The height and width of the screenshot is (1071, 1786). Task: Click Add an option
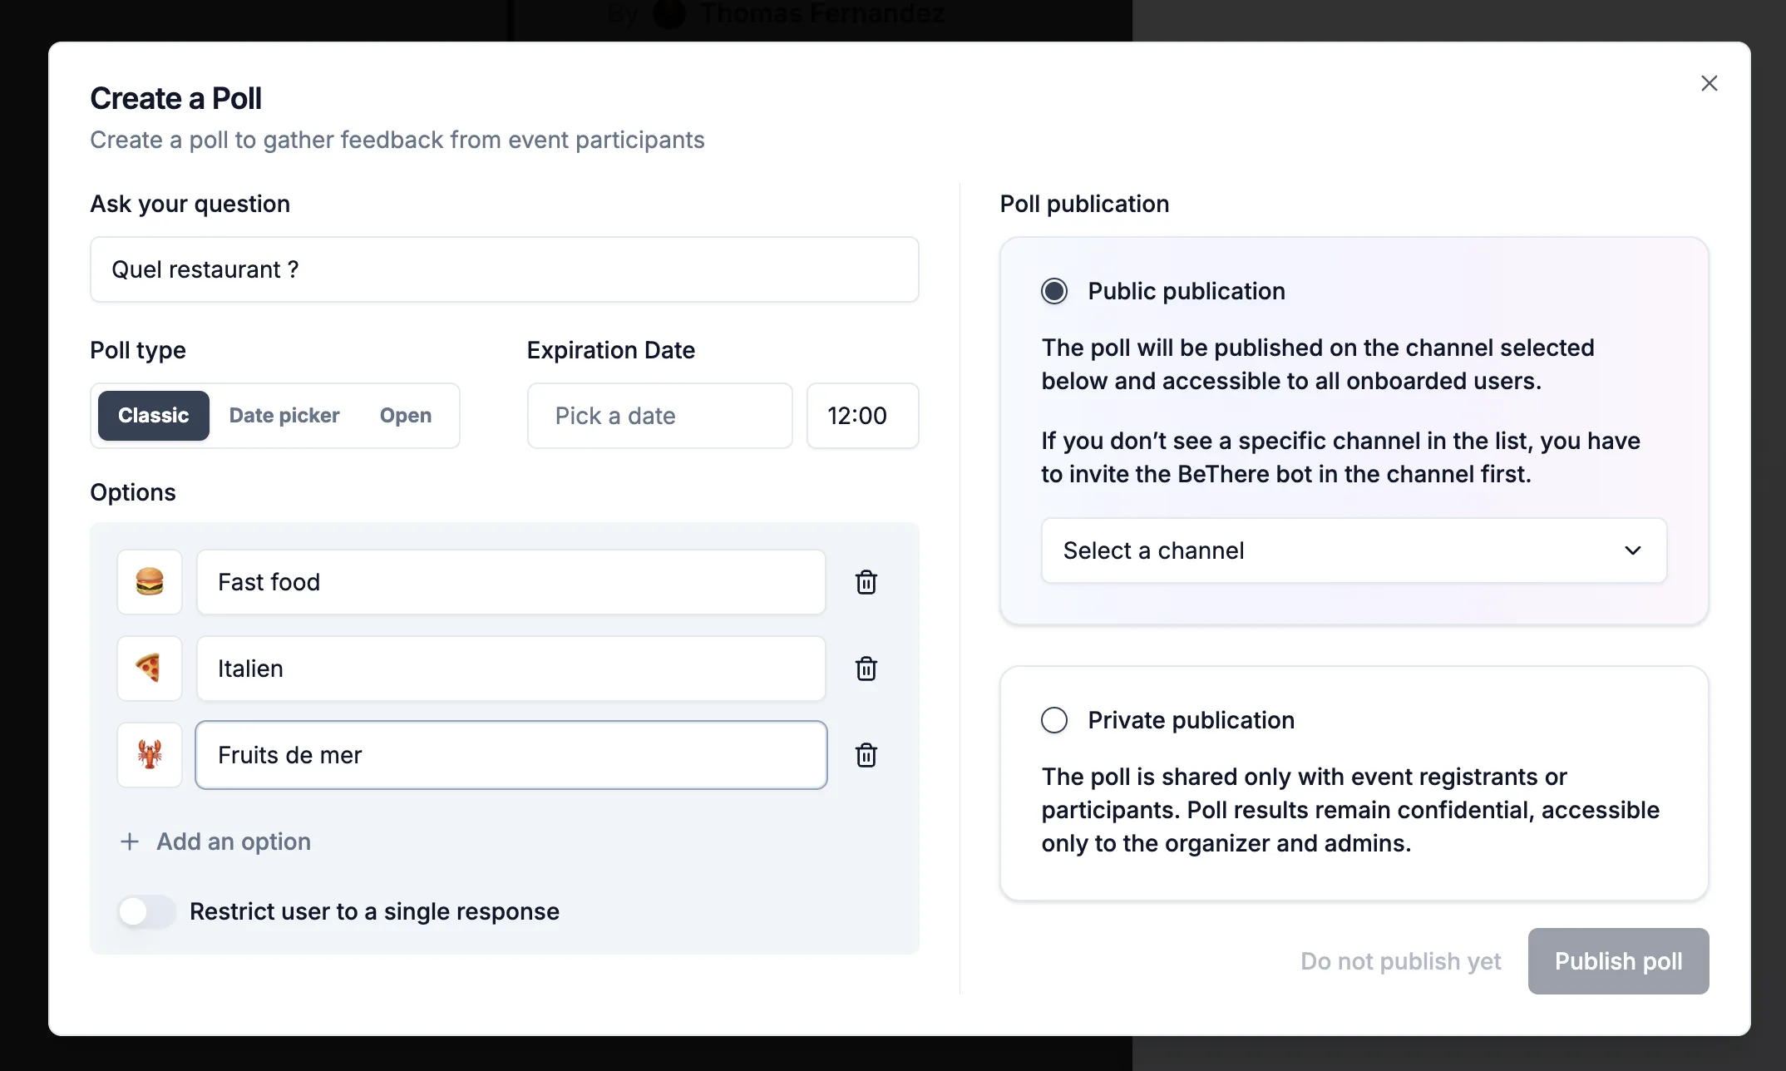(x=216, y=841)
